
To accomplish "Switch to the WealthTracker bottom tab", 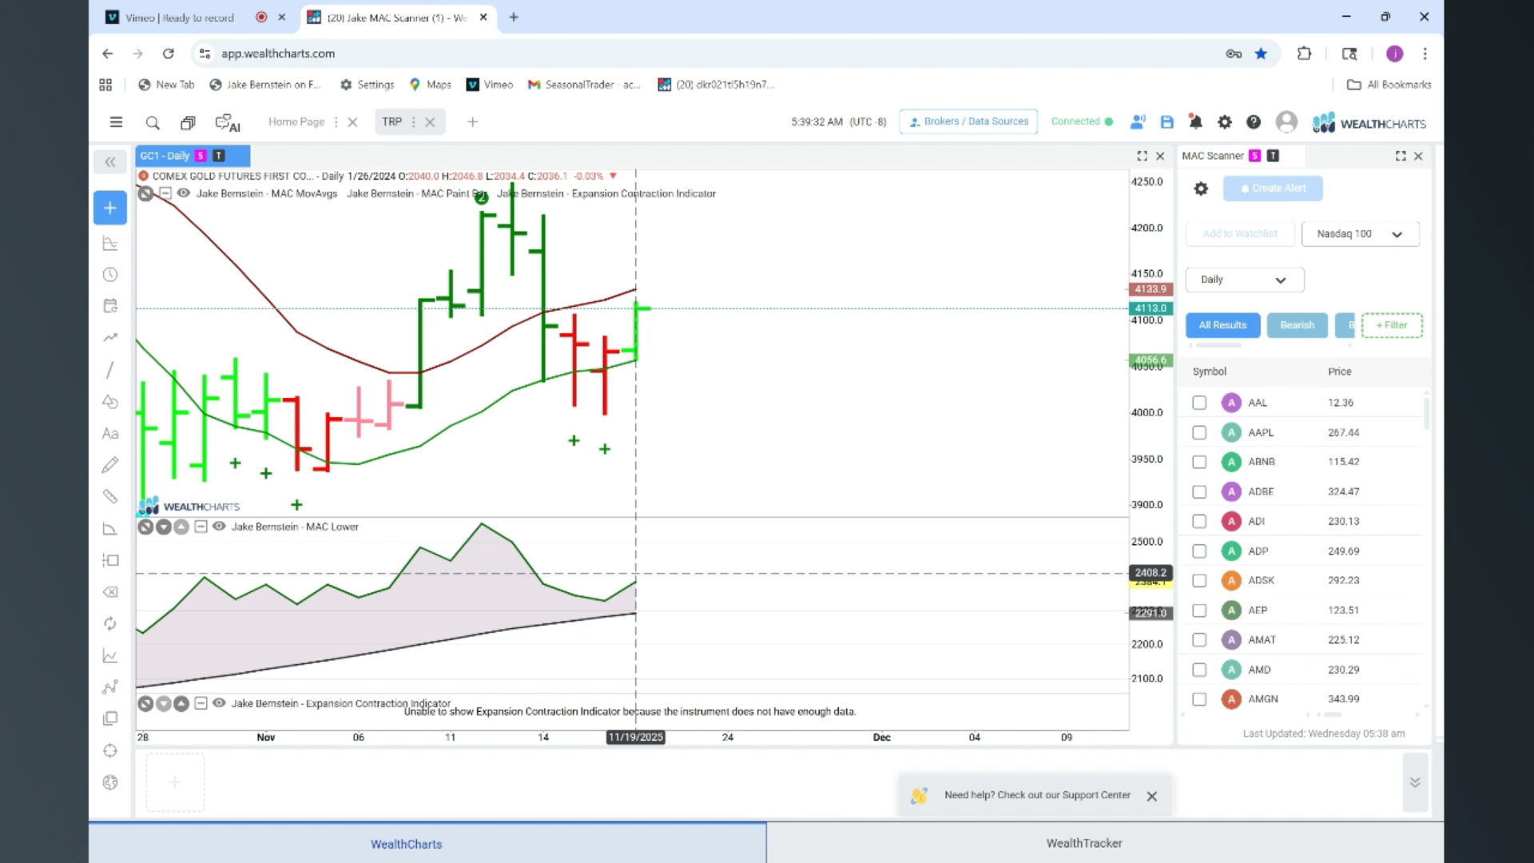I will point(1084,843).
